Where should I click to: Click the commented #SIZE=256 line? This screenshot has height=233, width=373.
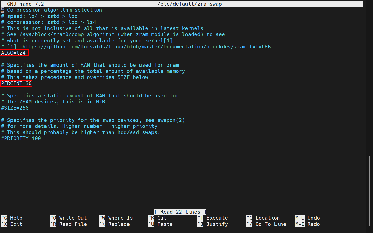pyautogui.click(x=15, y=108)
